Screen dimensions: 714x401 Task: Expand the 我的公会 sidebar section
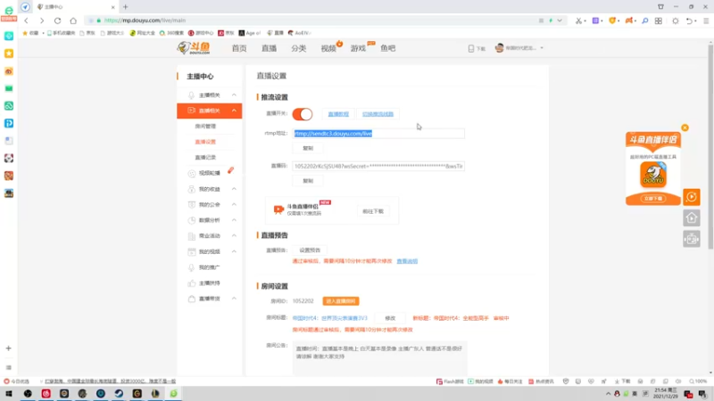[x=234, y=205]
